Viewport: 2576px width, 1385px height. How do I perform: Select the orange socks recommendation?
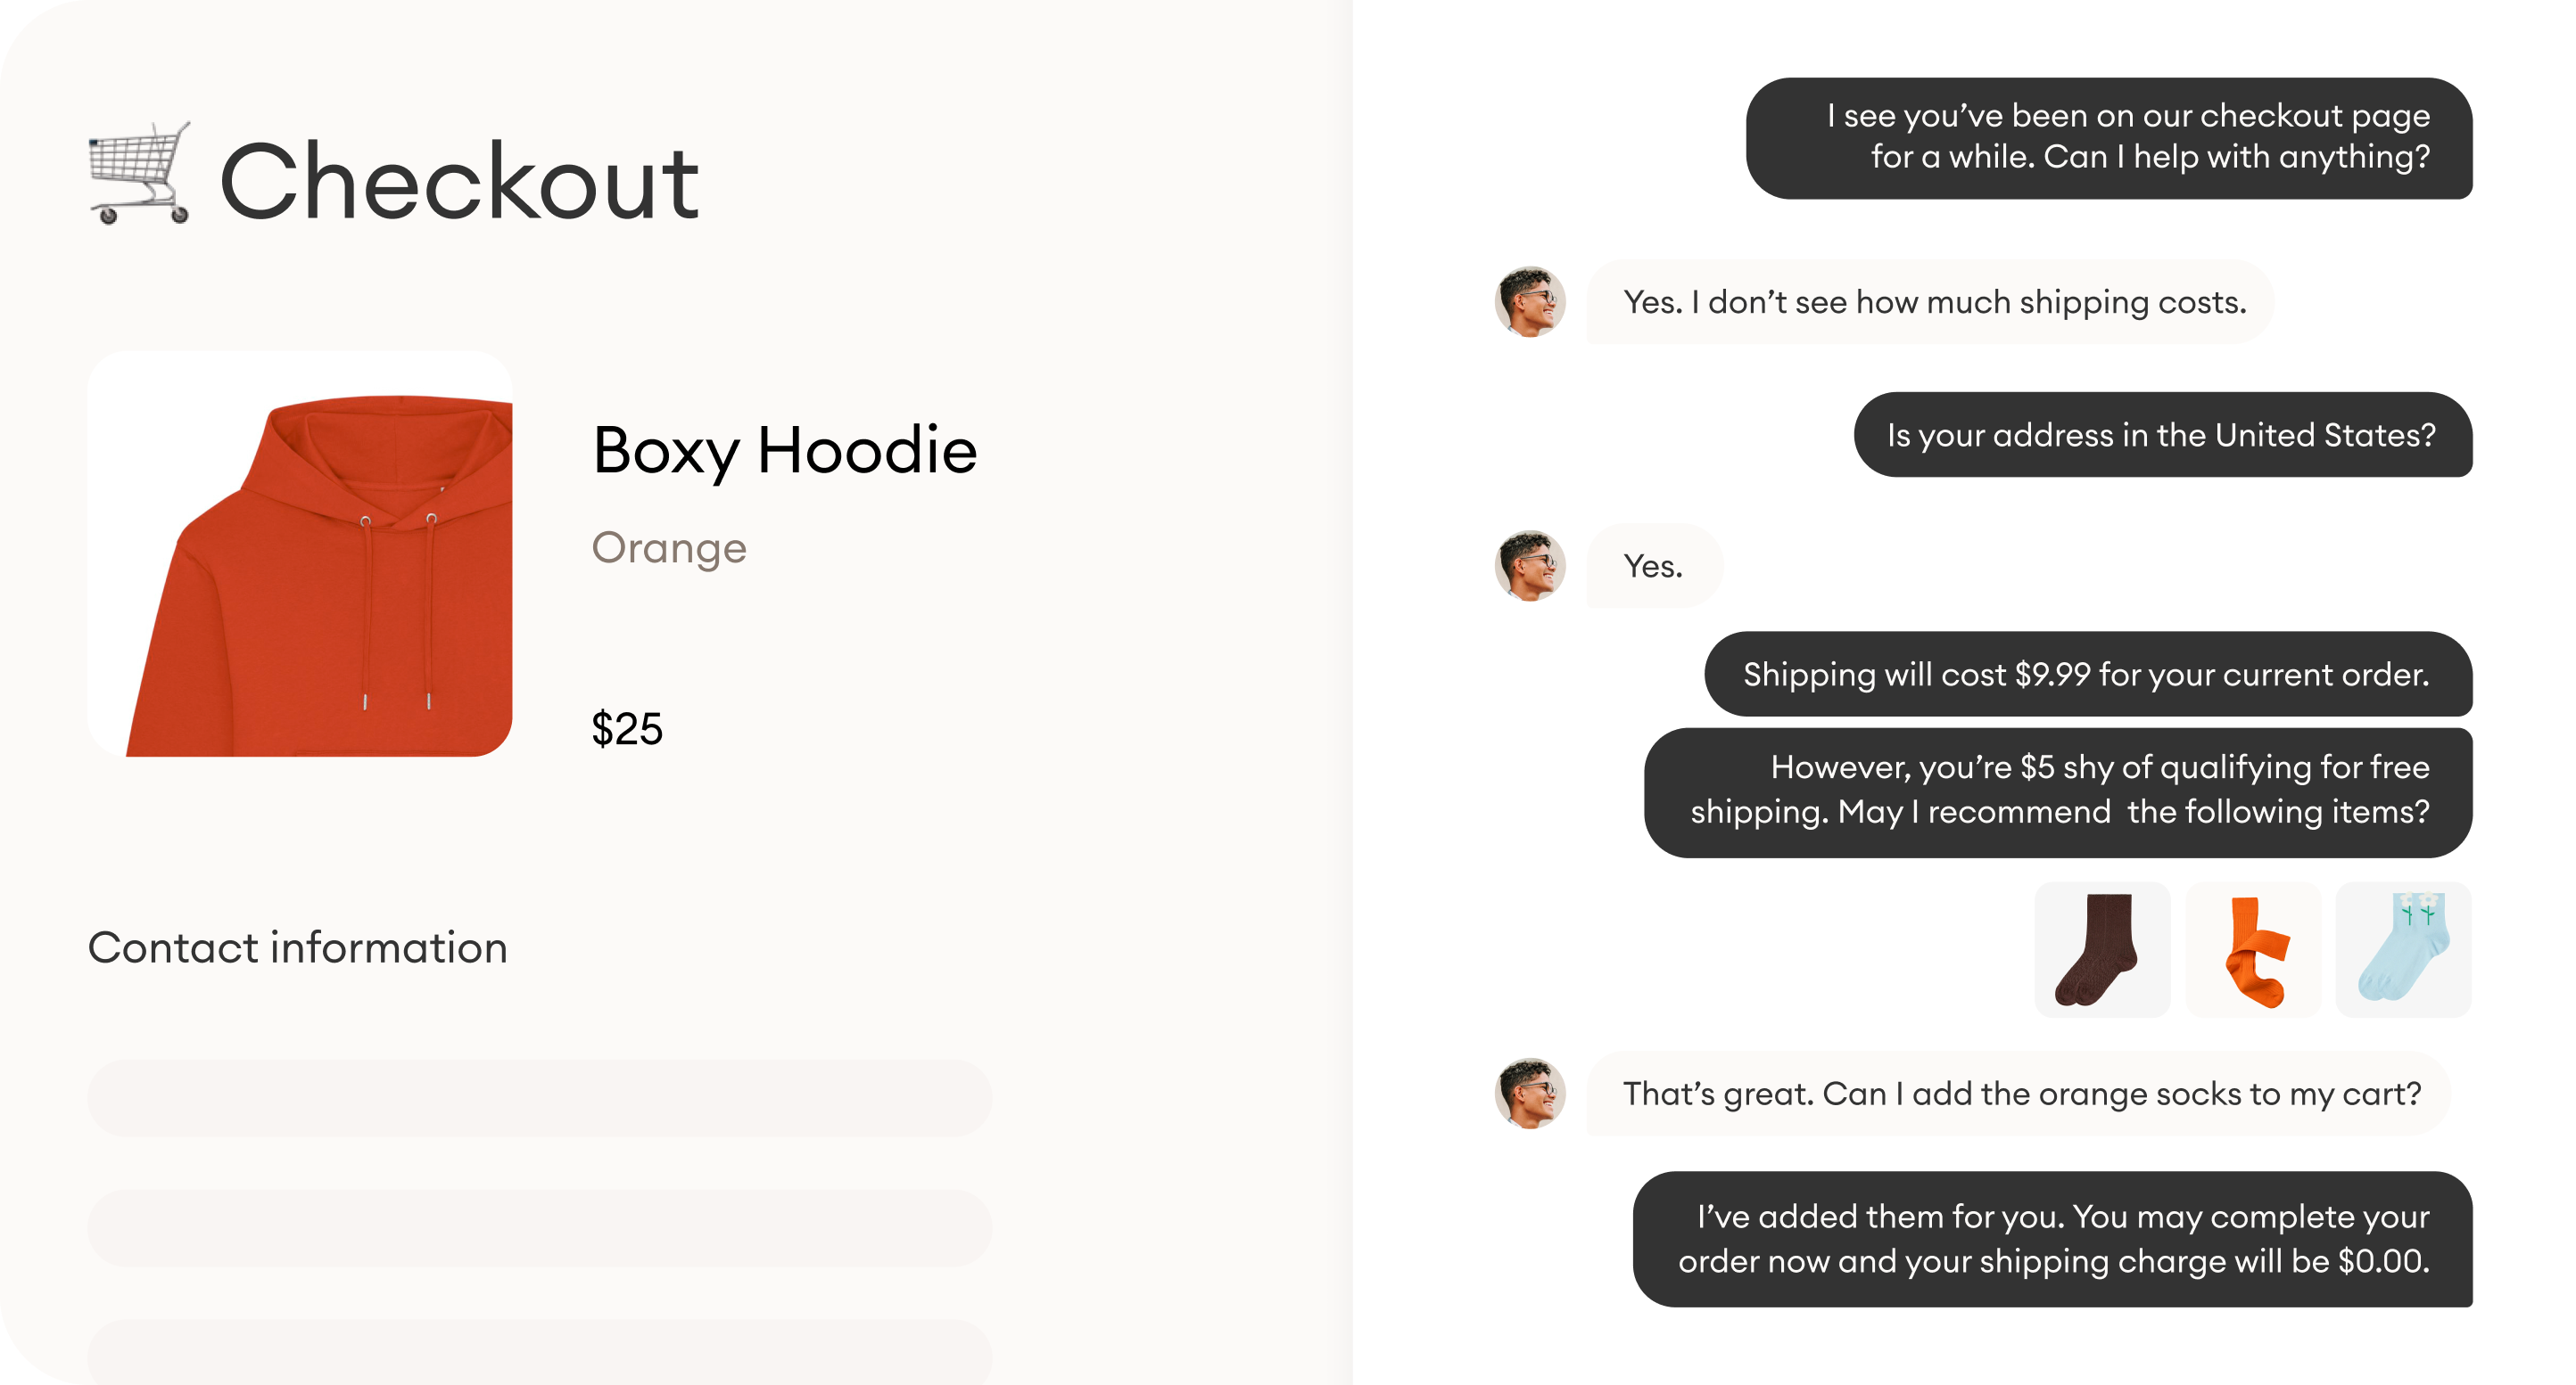(x=2252, y=948)
